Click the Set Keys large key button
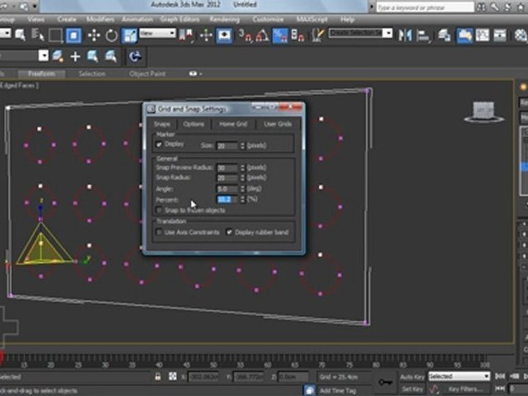Image resolution: width=528 pixels, height=396 pixels. coord(386,382)
